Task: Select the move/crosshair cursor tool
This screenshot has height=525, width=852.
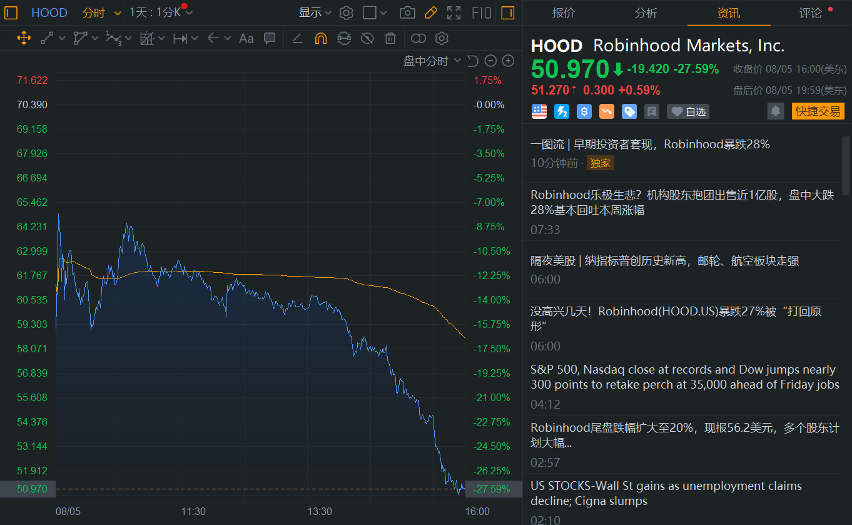Action: 24,38
